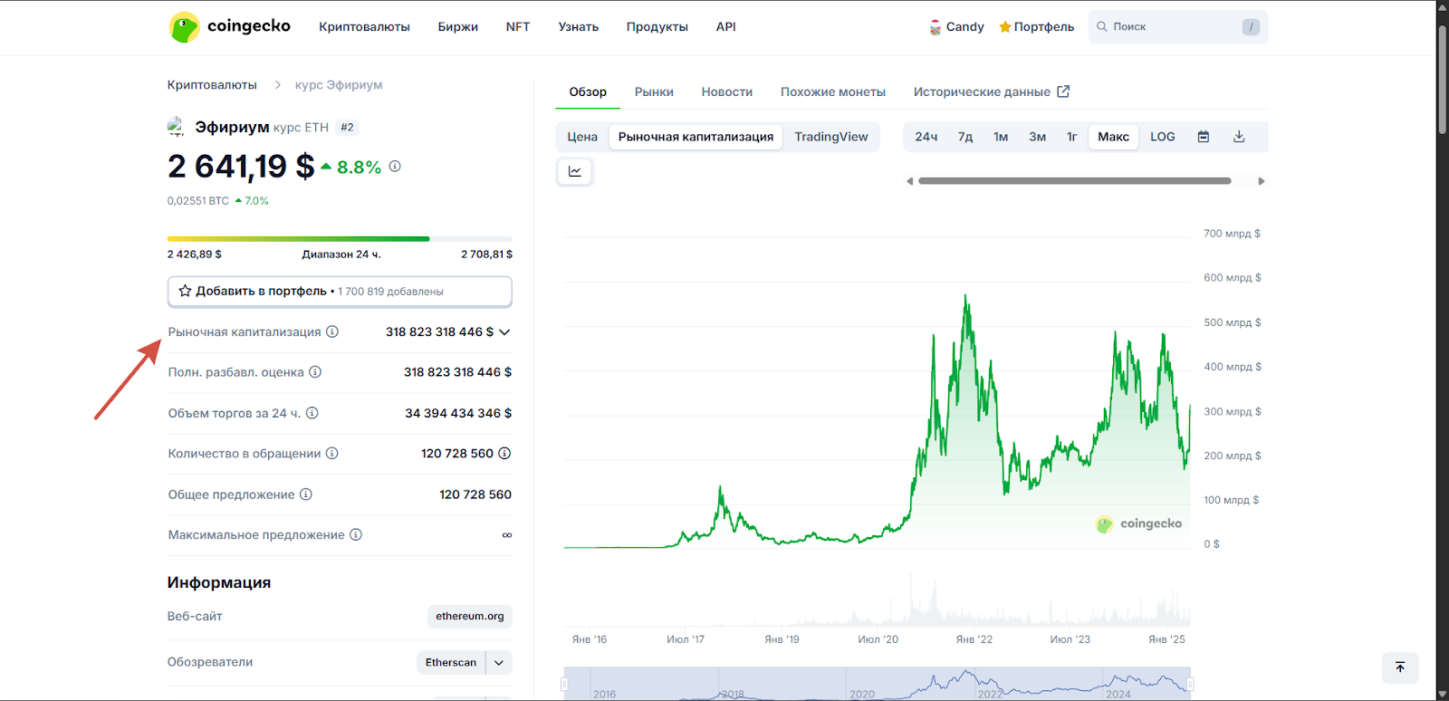Select the line chart type icon
Viewport: 1449px width, 701px height.
(x=575, y=171)
